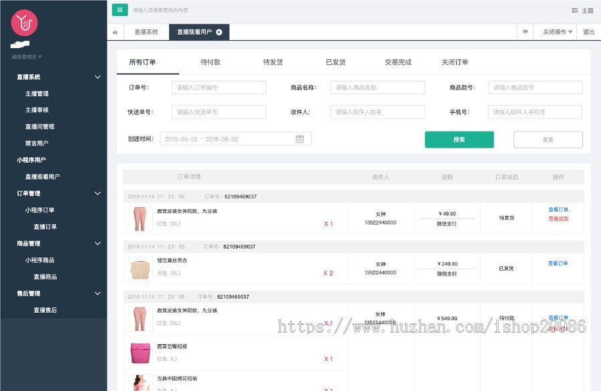Open 直播售后 in the sidebar
The image size is (601, 391).
click(x=45, y=310)
